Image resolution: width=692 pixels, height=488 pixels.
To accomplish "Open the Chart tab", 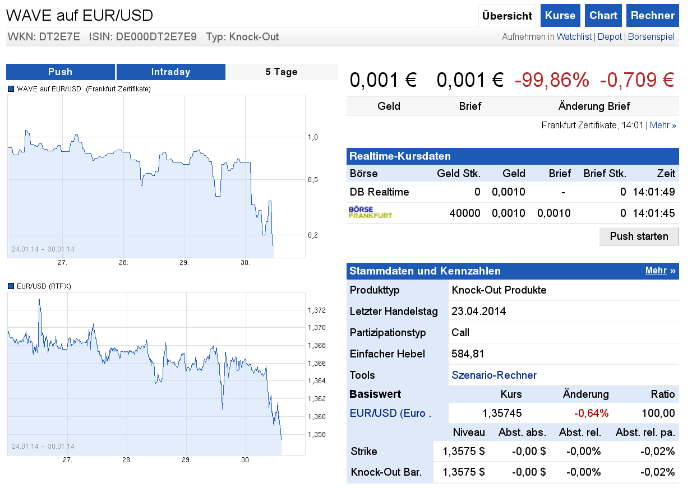I will point(603,15).
